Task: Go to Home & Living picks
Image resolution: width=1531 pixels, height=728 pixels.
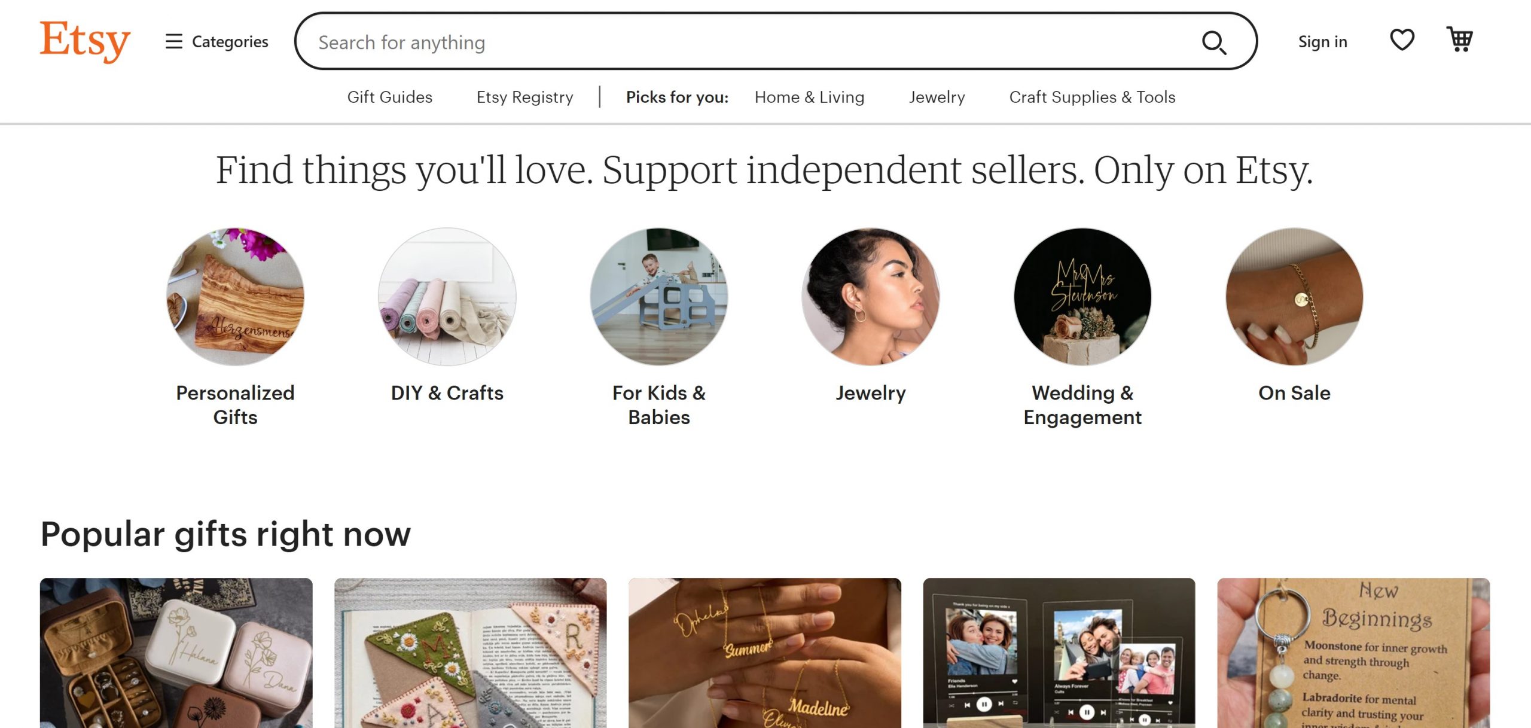Action: coord(809,97)
